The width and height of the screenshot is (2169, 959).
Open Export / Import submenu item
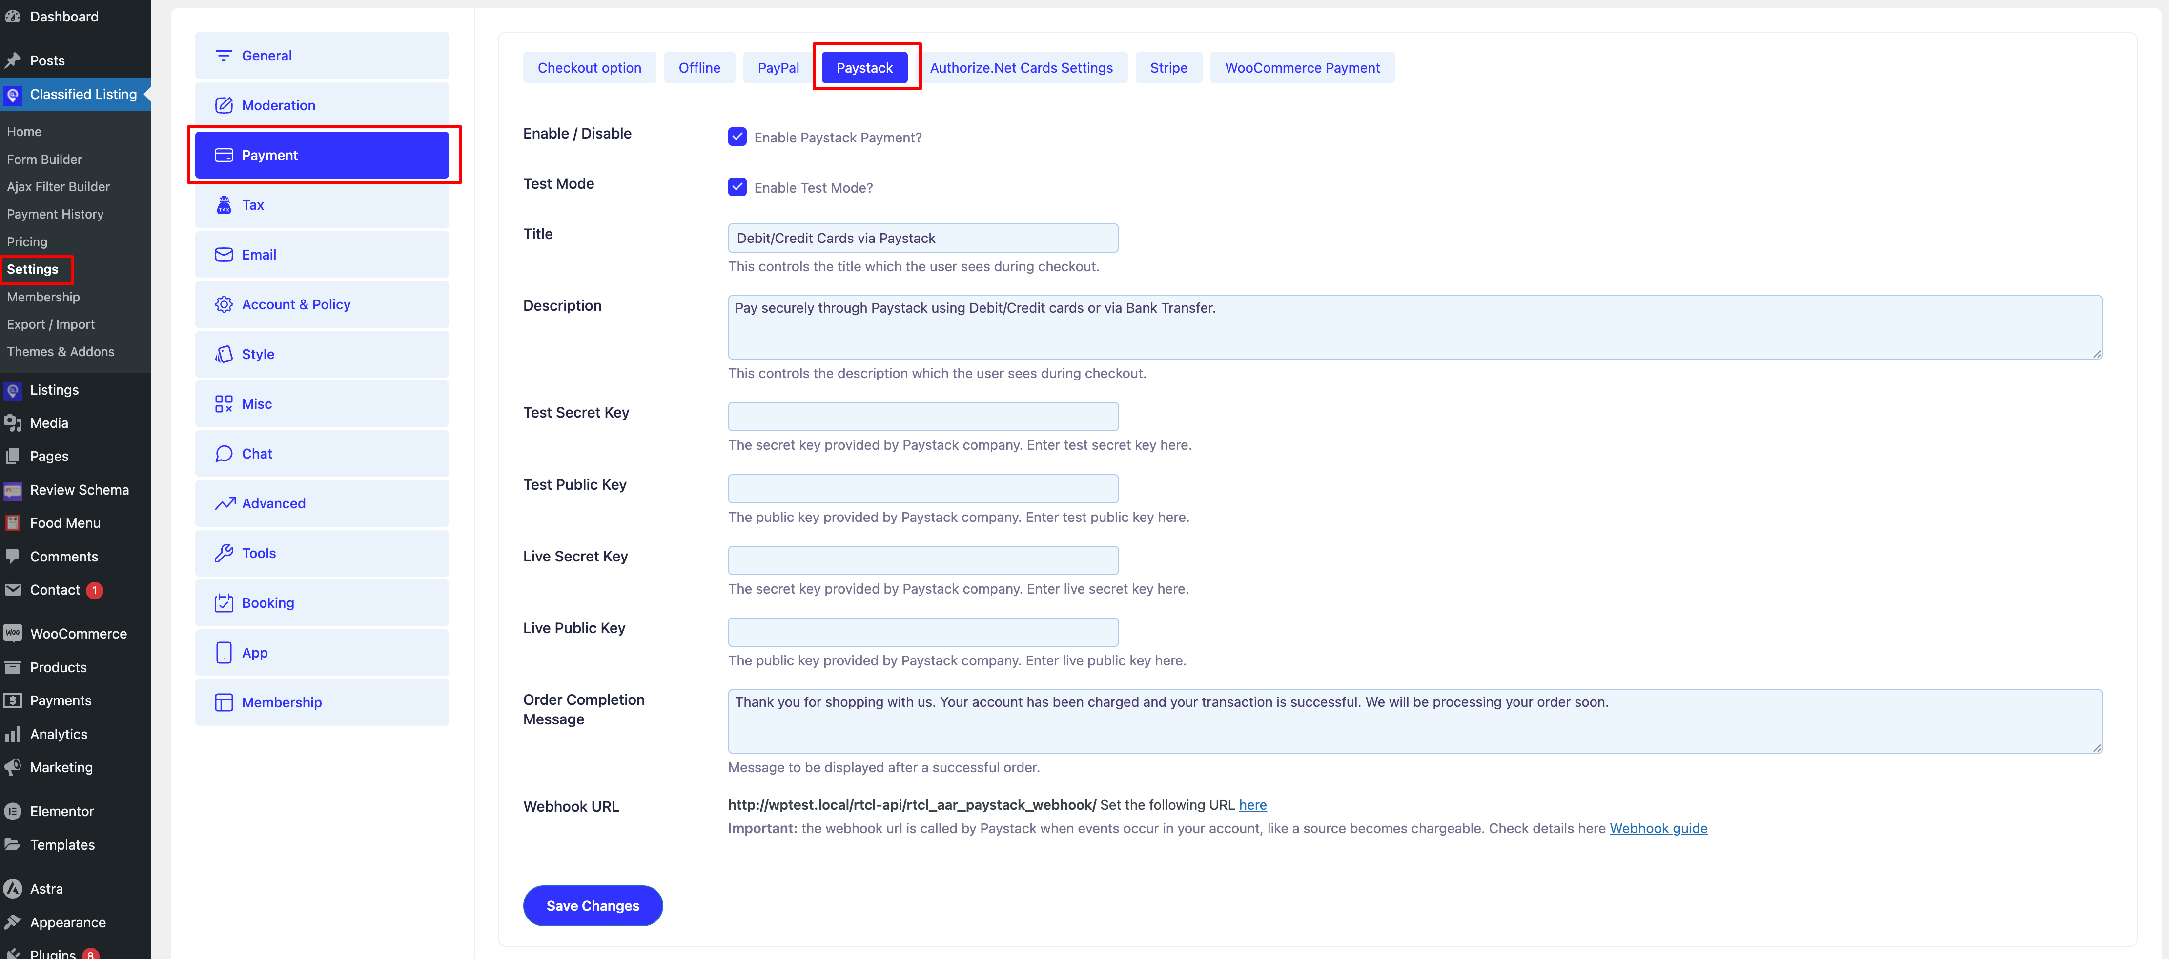click(x=51, y=324)
